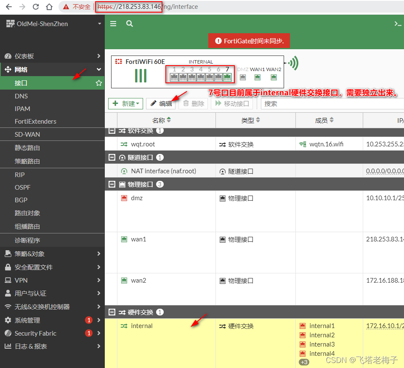Select the wqt.root interface row

tap(254, 144)
